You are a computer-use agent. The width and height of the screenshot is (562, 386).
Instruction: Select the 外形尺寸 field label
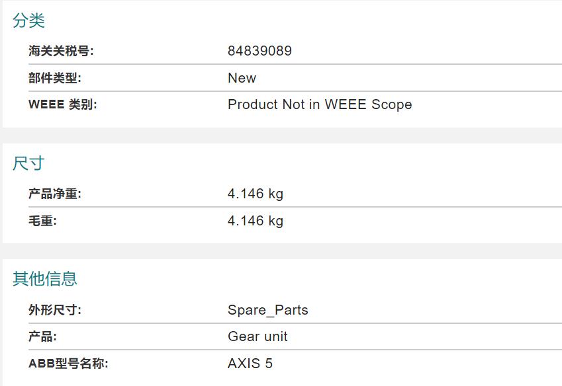54,310
